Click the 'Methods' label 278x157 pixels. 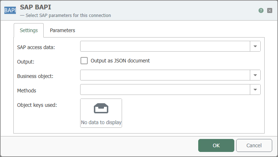[x=27, y=91]
